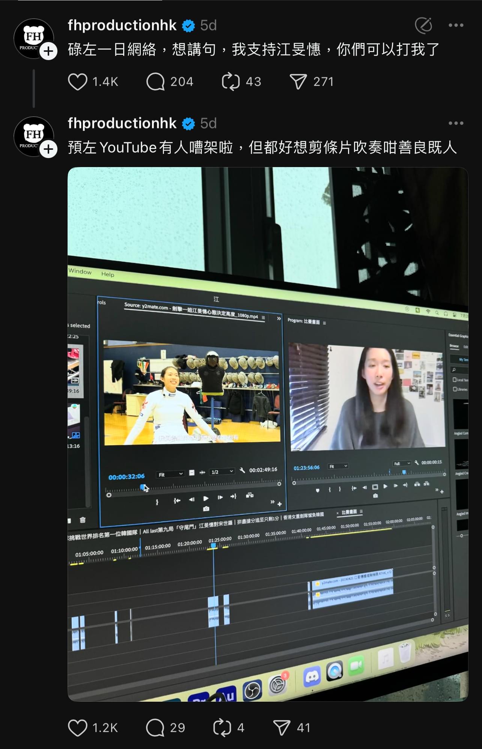Screen dimensions: 482x749
Task: Open comments on the post with 204 replies
Action: click(x=155, y=81)
